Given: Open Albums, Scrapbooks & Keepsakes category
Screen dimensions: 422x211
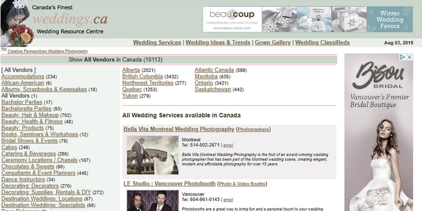Looking at the screenshot, I should pyautogui.click(x=44, y=89).
